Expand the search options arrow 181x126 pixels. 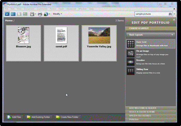pyautogui.click(x=174, y=14)
